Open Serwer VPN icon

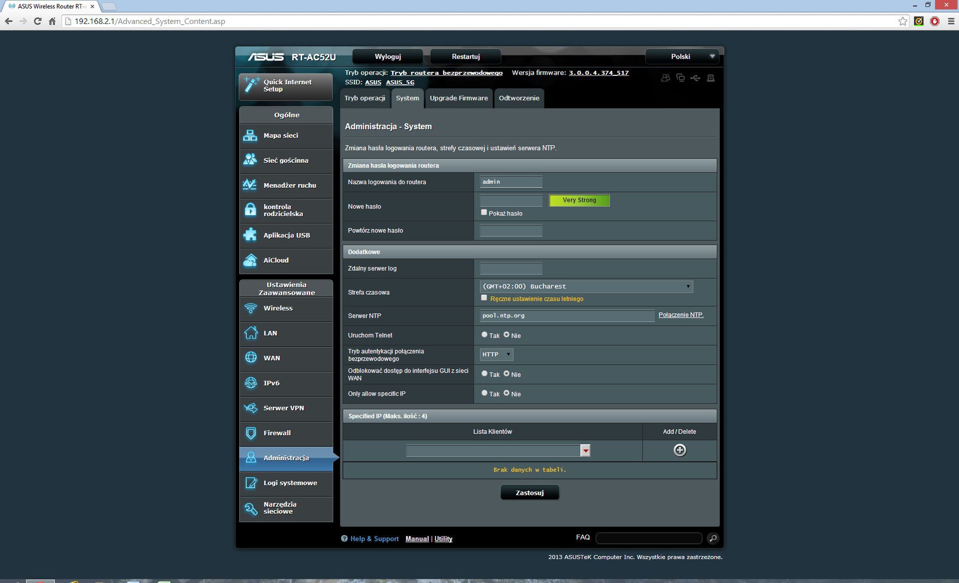[x=251, y=408]
